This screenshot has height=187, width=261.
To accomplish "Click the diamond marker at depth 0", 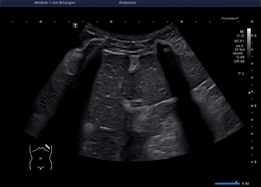I will (x=252, y=35).
